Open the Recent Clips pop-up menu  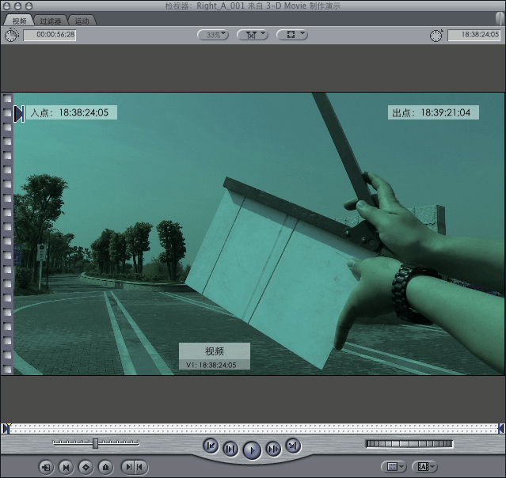click(393, 467)
